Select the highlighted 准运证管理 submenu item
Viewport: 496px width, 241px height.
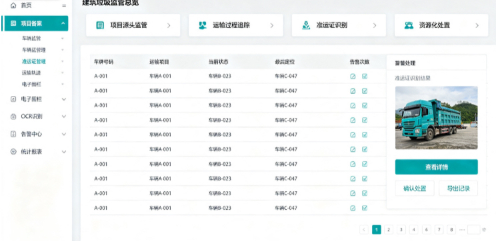(x=33, y=62)
